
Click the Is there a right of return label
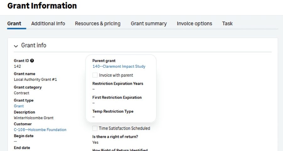point(115,137)
